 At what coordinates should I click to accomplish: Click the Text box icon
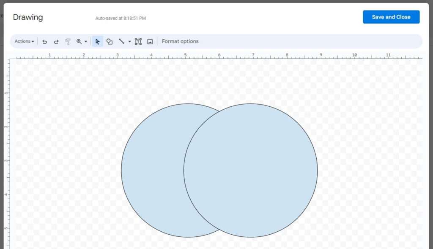[x=138, y=41]
